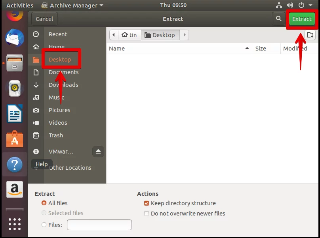Go to Videos in the sidebar
This screenshot has width=320, height=238.
(58, 123)
